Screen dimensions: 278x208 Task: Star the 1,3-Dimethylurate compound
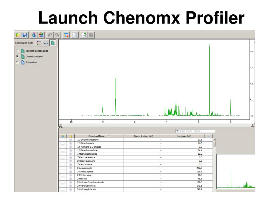pyautogui.click(x=71, y=143)
